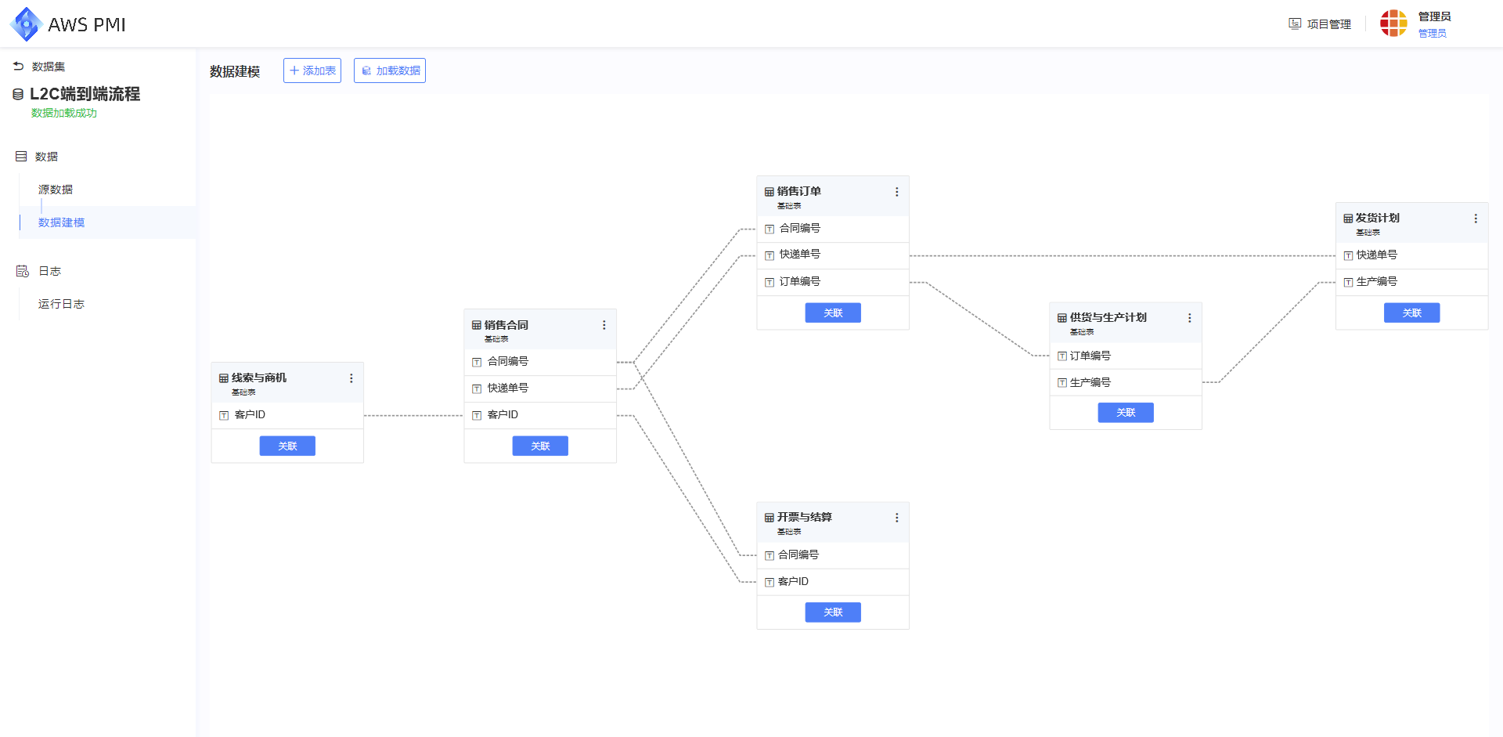Click 关联 button in 销售订单 table
Screen dimensions: 1503x737
[x=833, y=313]
